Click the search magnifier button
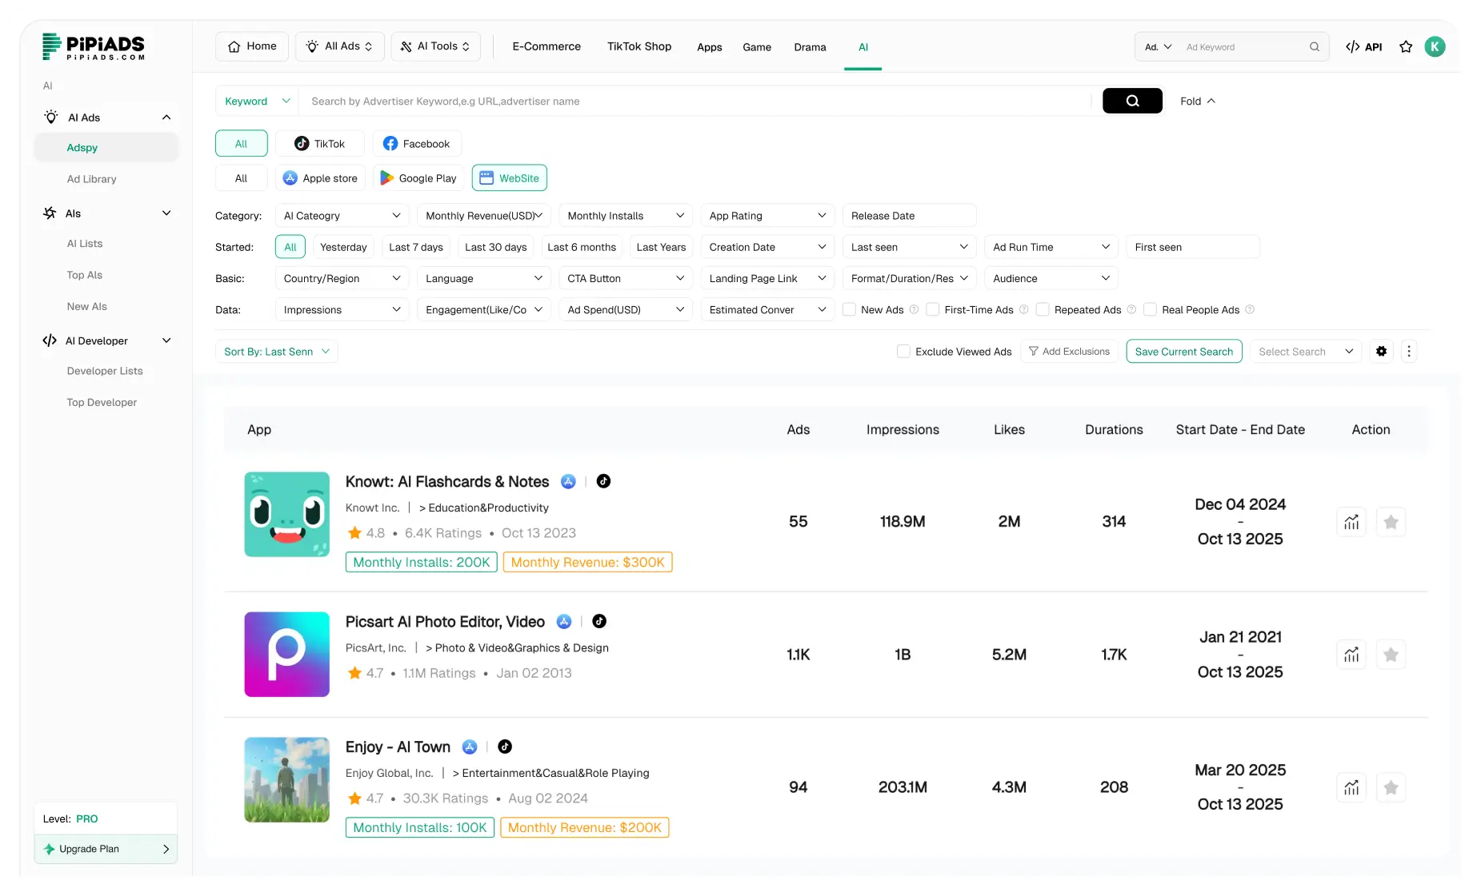Screen dimensions: 1481x896 [x=1132, y=101]
